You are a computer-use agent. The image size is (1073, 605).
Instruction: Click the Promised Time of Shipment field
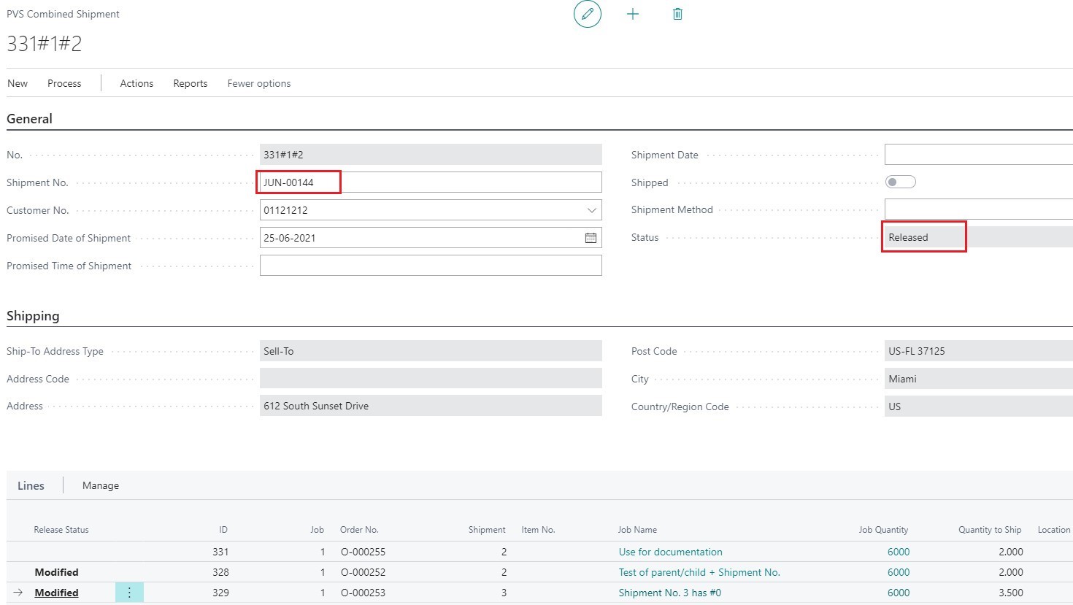coord(431,266)
